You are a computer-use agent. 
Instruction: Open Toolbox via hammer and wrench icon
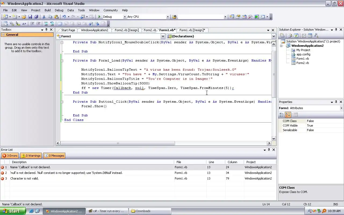coord(250,17)
